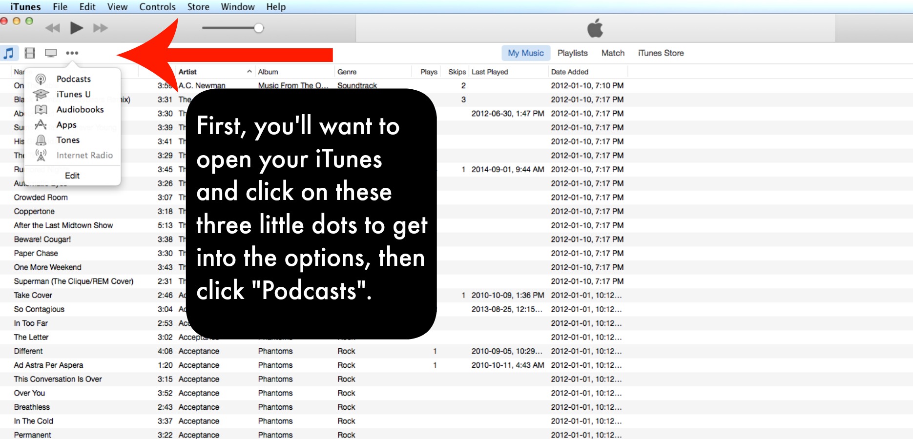Select the song Coppertone
The height and width of the screenshot is (439, 913).
point(34,211)
